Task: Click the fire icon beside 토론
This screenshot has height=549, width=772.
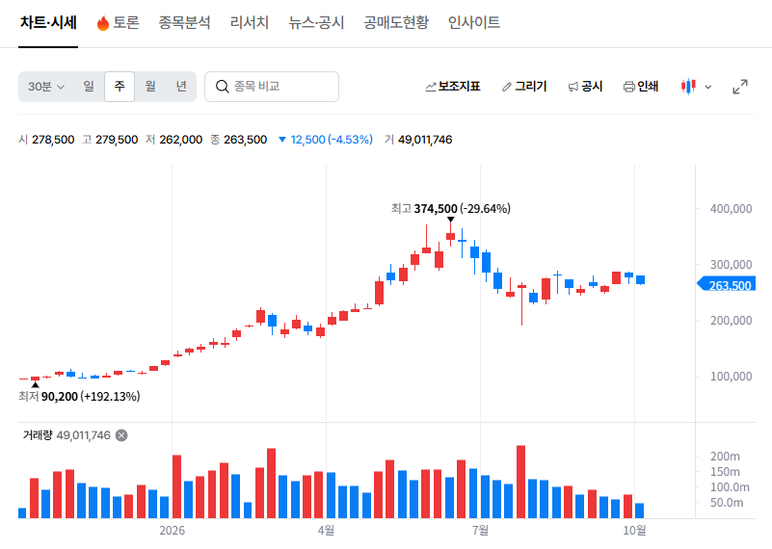Action: 103,23
